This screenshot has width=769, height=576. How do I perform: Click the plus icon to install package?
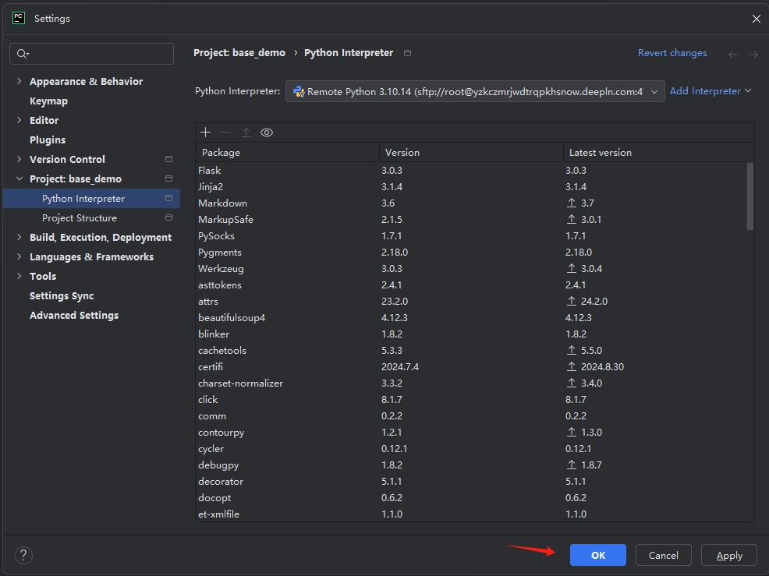click(205, 133)
